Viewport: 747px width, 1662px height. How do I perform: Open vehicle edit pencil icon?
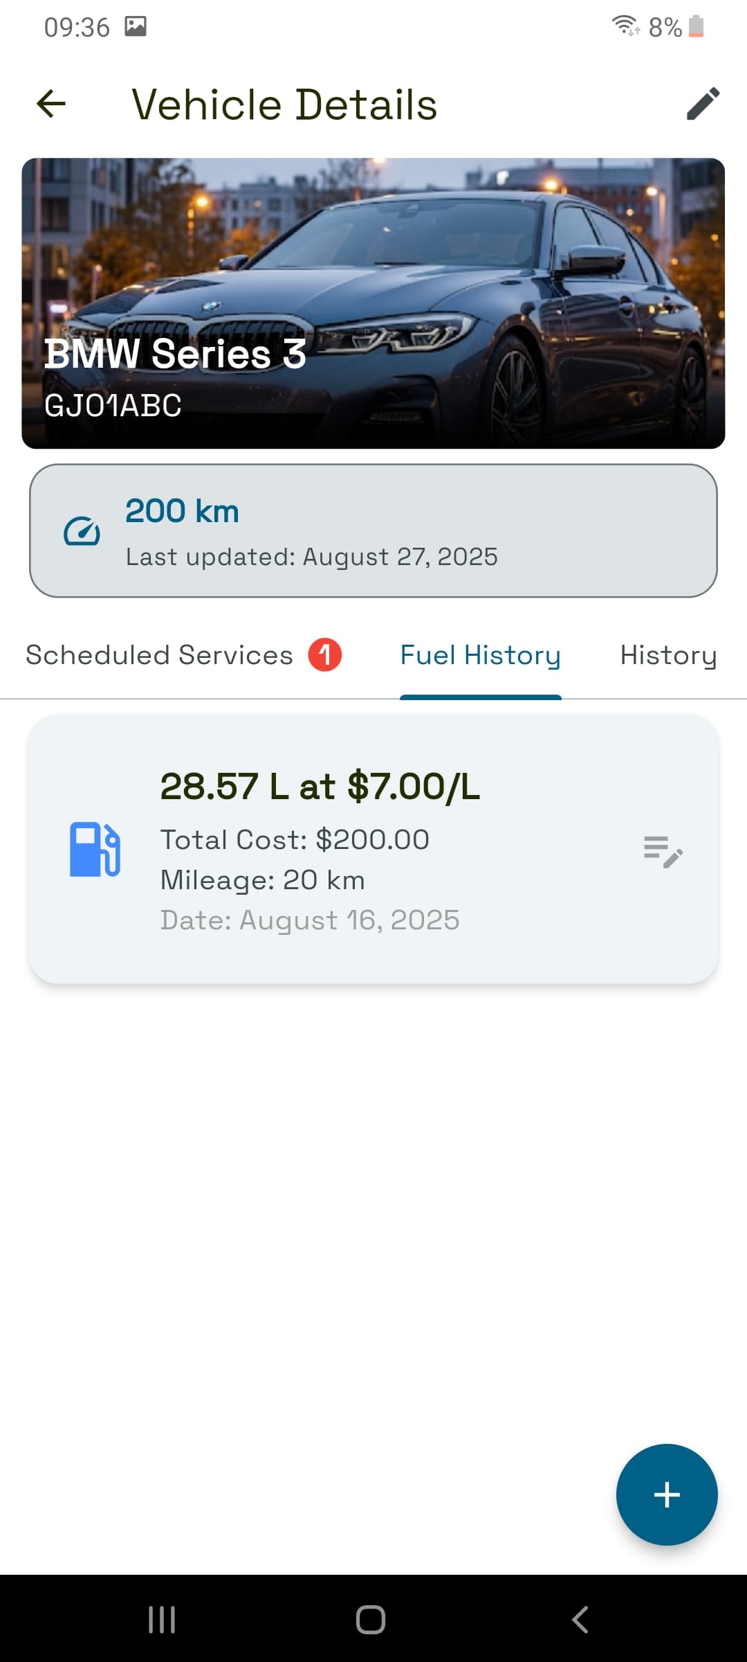[703, 104]
